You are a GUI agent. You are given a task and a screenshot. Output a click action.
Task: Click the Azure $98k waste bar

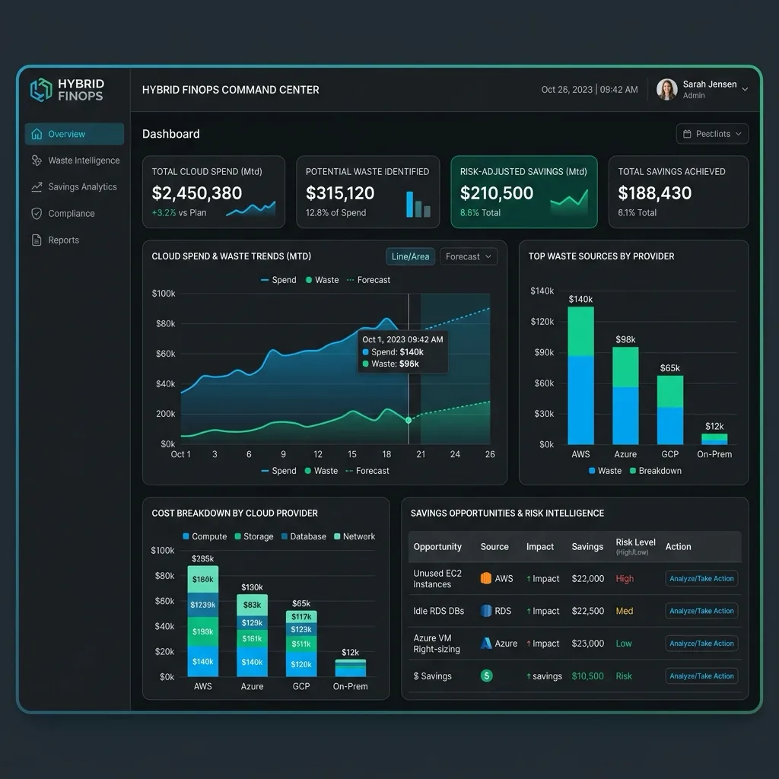pyautogui.click(x=625, y=396)
